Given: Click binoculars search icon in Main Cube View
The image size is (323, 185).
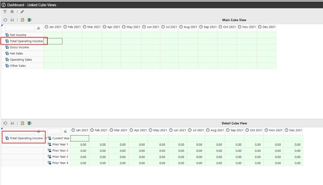Looking at the screenshot, I should (38, 28).
